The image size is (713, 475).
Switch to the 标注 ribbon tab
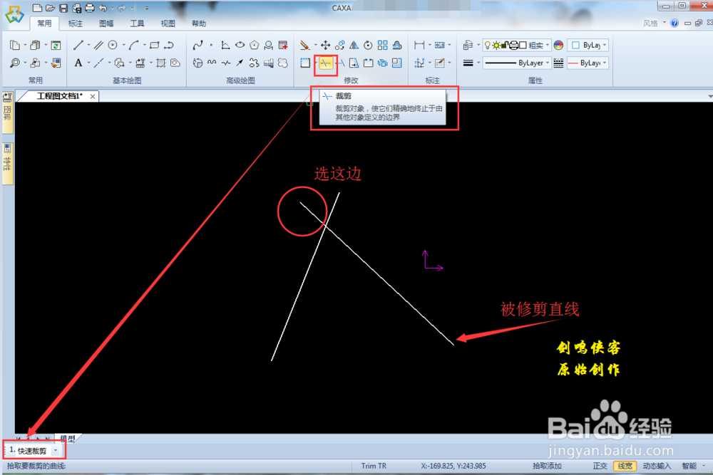(75, 24)
